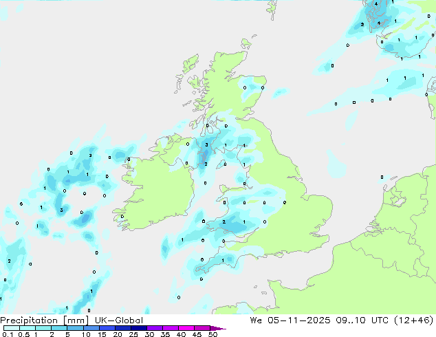Click the '(12+46)' forecast run text
This screenshot has width=436, height=337.
(x=414, y=320)
